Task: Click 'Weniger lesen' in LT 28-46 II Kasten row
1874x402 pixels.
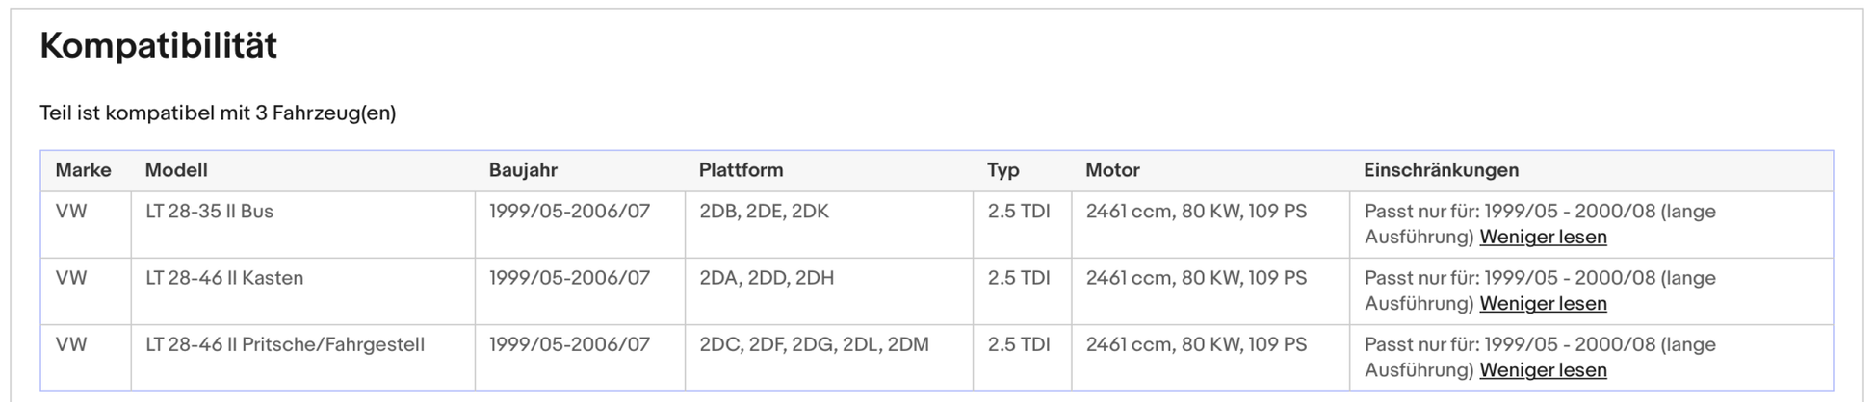Action: point(1543,303)
